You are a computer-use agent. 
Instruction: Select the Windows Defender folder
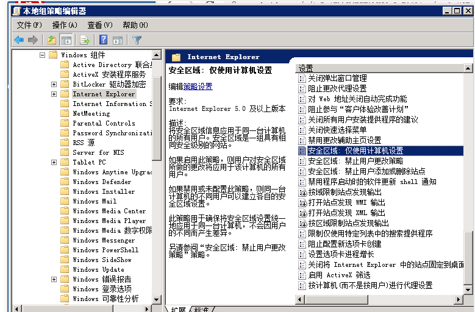102,182
